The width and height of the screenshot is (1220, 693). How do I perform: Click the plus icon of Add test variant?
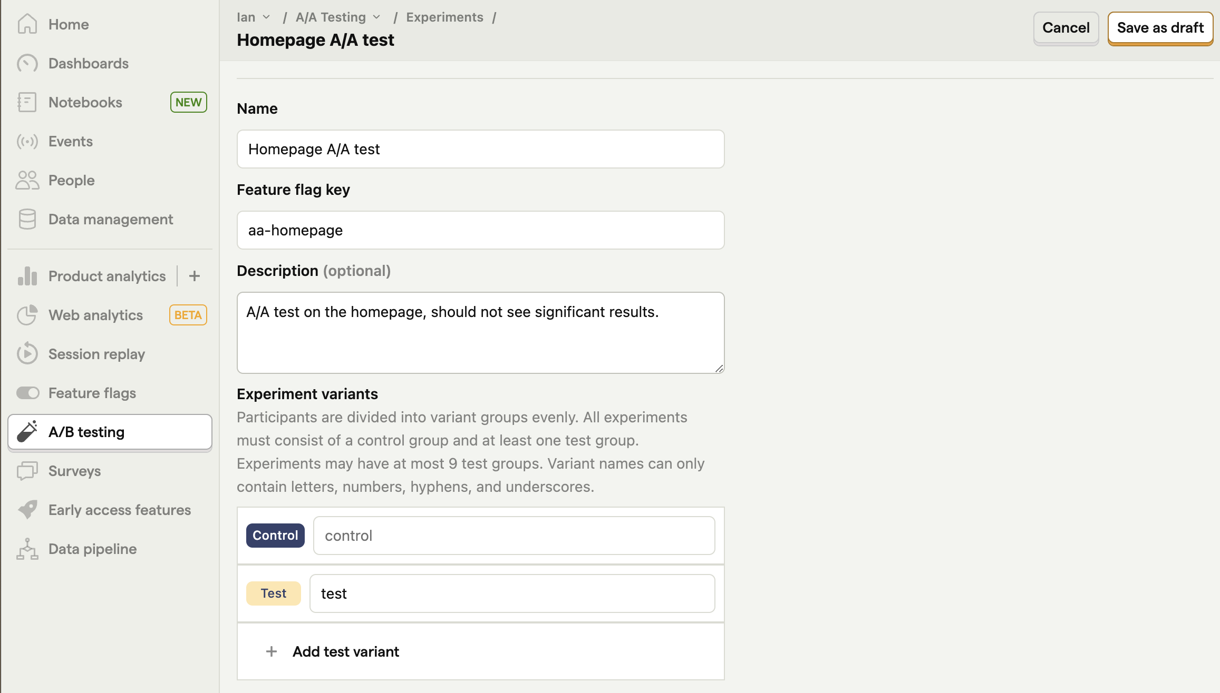tap(272, 651)
